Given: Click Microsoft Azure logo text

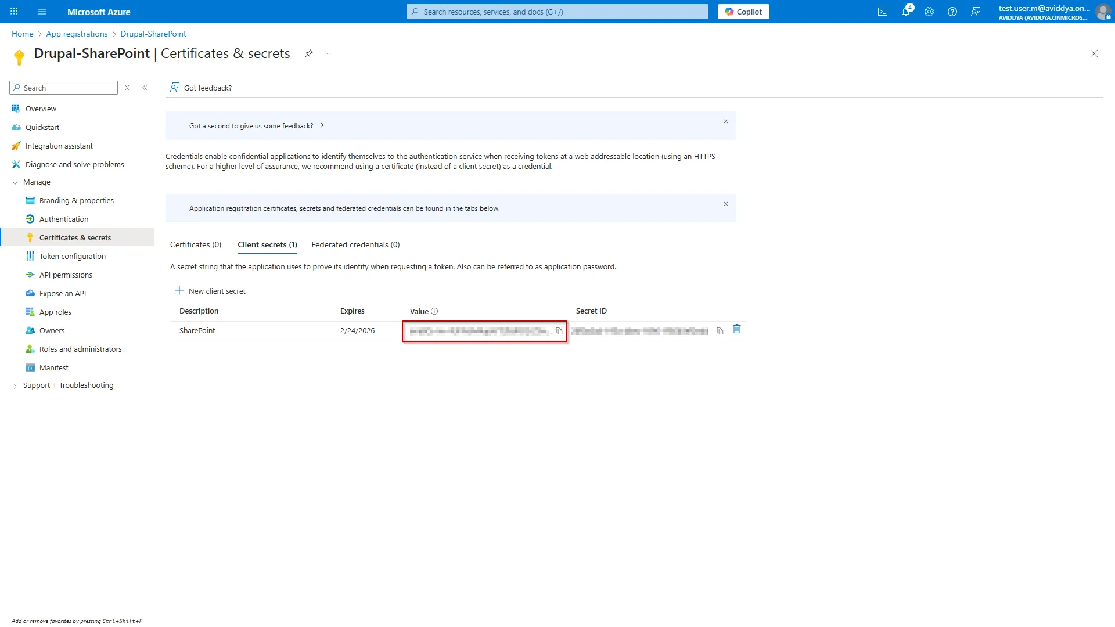Looking at the screenshot, I should (x=99, y=12).
